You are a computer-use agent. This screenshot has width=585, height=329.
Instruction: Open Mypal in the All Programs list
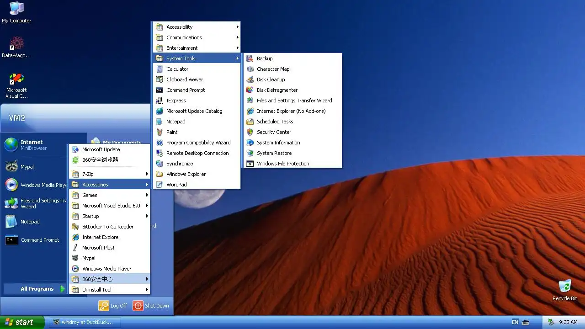click(x=110, y=258)
